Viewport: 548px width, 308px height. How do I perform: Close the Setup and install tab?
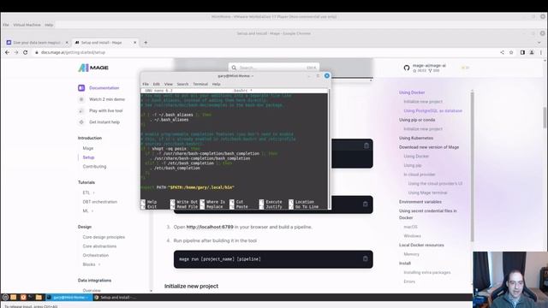point(135,43)
